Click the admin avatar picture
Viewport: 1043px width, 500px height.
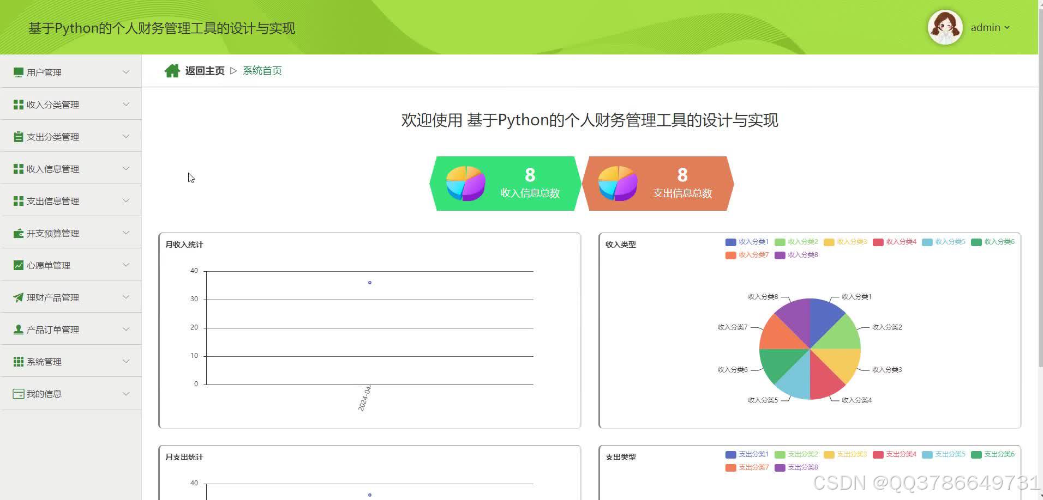coord(945,27)
